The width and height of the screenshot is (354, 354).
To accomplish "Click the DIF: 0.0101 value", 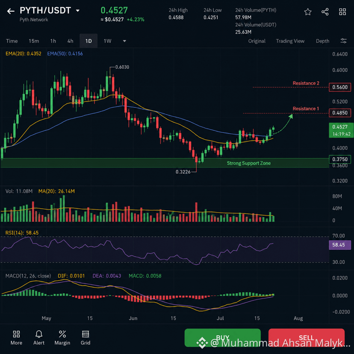I will [x=71, y=276].
